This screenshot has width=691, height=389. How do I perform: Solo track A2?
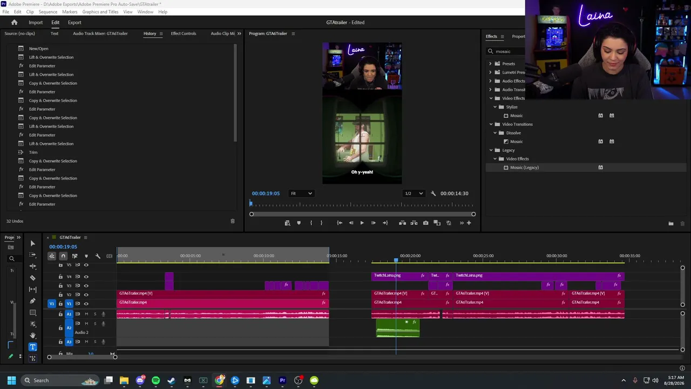click(x=95, y=324)
